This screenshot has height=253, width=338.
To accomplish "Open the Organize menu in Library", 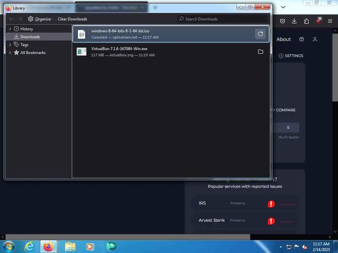I will tap(41, 19).
